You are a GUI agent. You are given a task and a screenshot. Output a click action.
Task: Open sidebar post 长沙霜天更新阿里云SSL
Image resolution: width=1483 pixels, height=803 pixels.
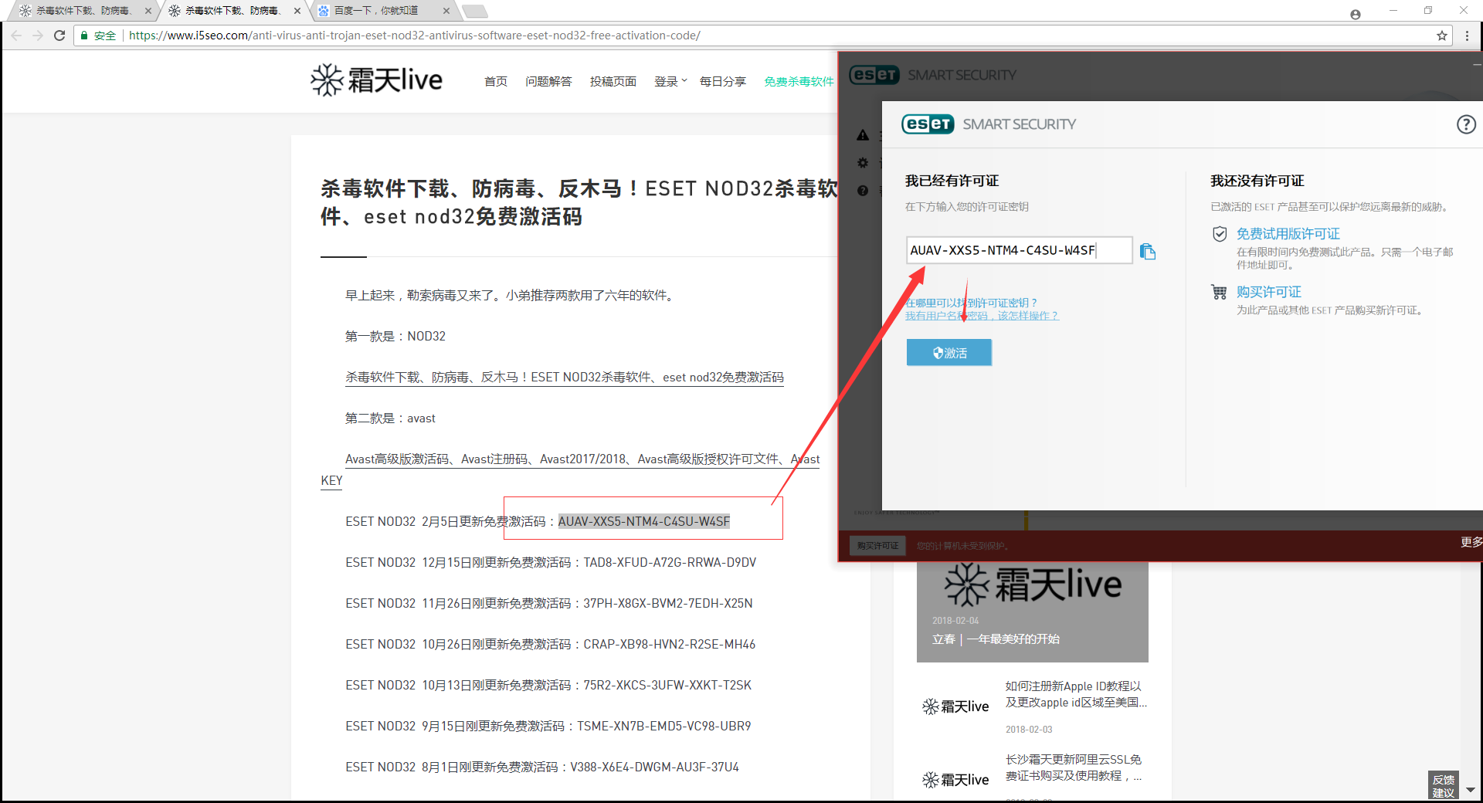1074,767
